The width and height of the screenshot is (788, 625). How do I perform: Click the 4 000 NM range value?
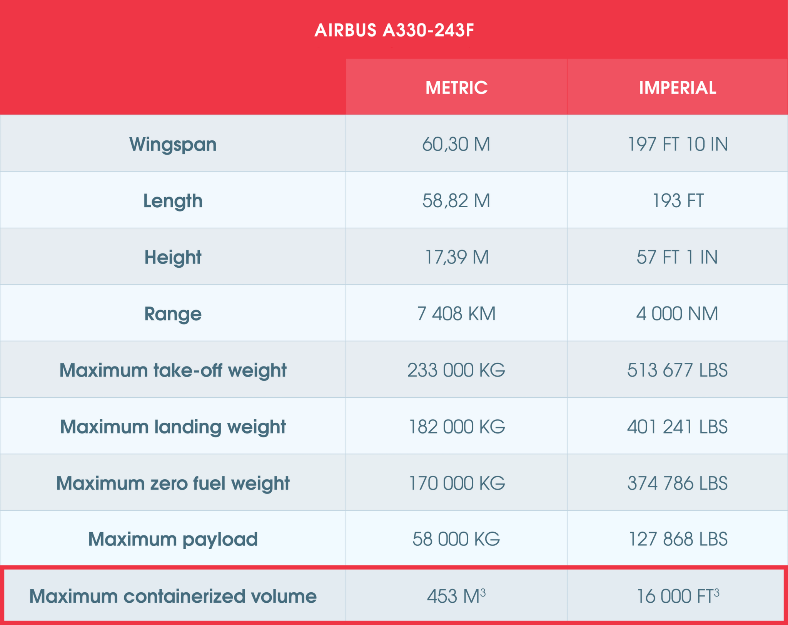[677, 313]
